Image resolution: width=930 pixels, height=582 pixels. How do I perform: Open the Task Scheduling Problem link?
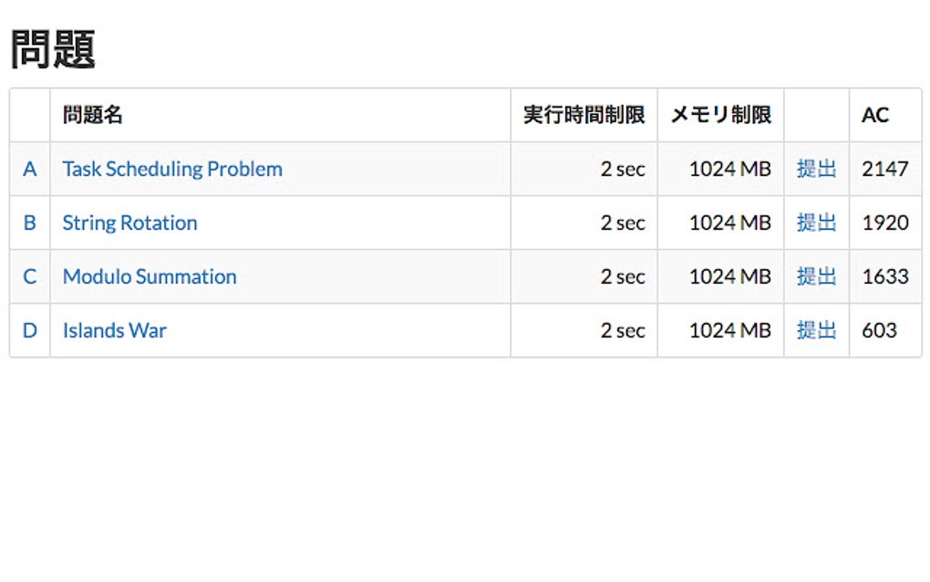[x=172, y=169]
